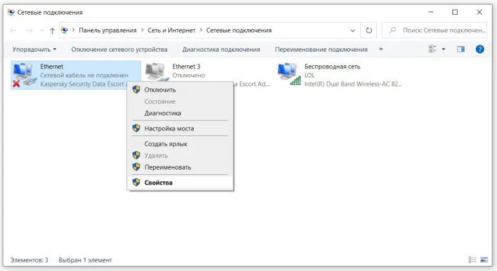Image resolution: width=497 pixels, height=271 pixels.
Task: Open the Упорядочить dropdown menu
Action: pos(34,49)
